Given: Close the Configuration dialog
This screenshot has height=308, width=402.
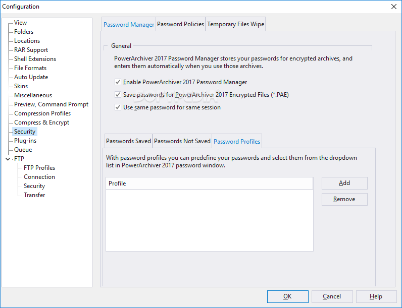Looking at the screenshot, I should point(394,7).
